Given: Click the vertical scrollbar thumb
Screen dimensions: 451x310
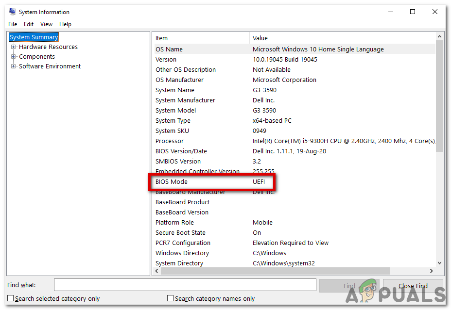Looking at the screenshot, I should tap(439, 96).
